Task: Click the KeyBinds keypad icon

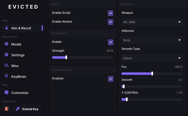Action: (x=6, y=76)
